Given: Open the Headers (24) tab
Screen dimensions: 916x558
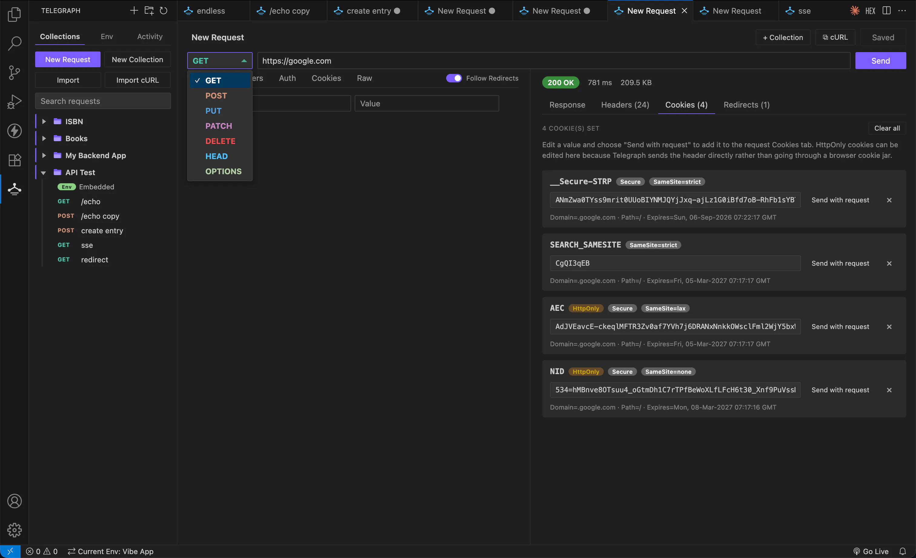Looking at the screenshot, I should click(625, 105).
